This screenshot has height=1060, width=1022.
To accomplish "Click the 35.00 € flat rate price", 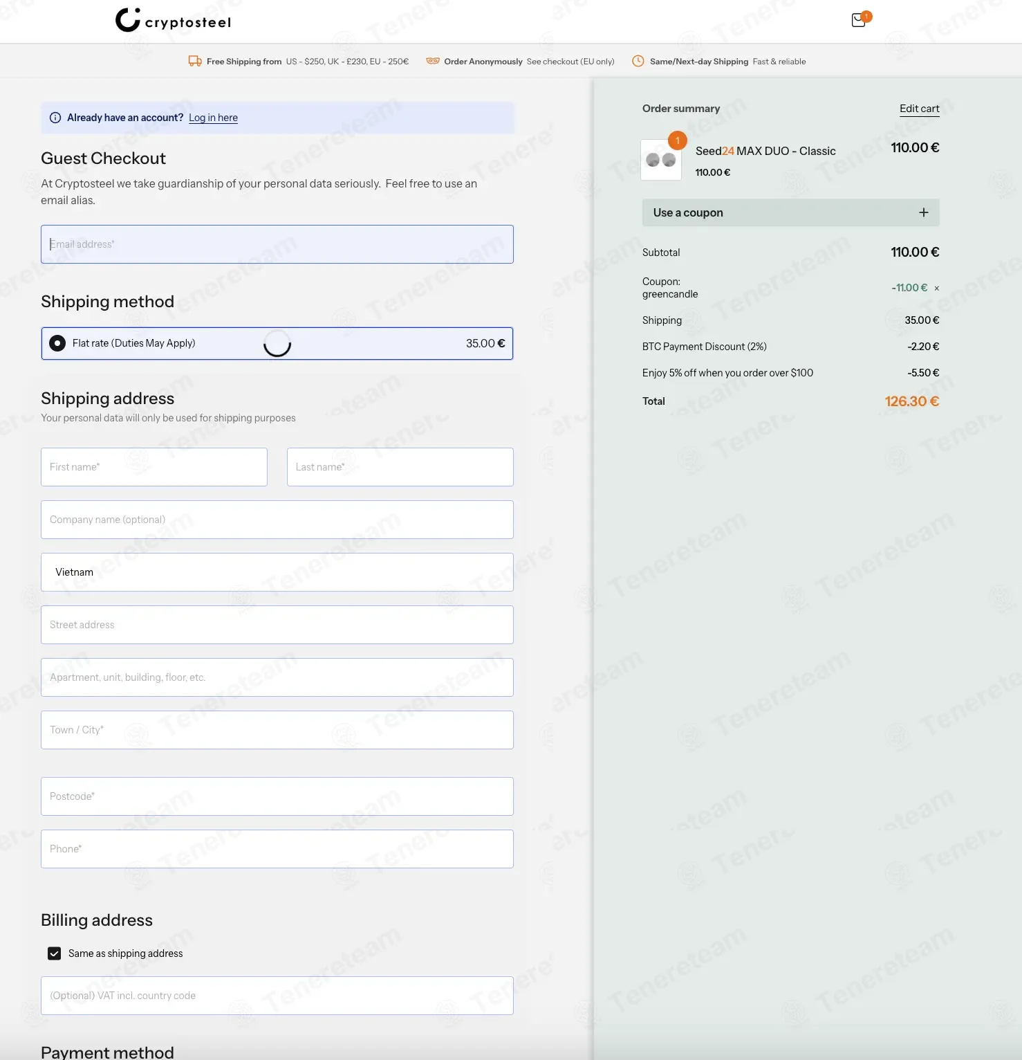I will click(485, 343).
